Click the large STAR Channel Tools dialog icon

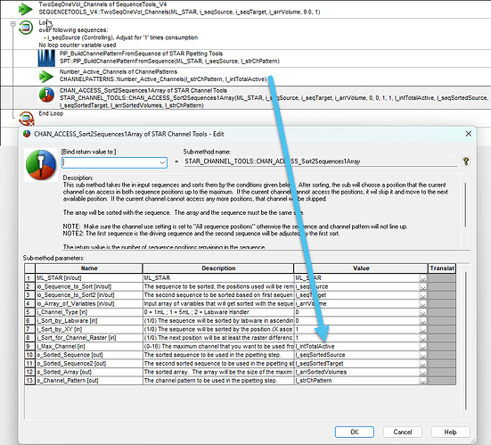point(41,165)
